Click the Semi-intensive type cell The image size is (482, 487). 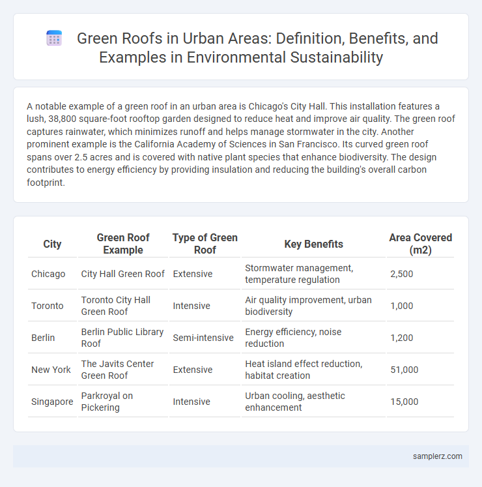(205, 338)
